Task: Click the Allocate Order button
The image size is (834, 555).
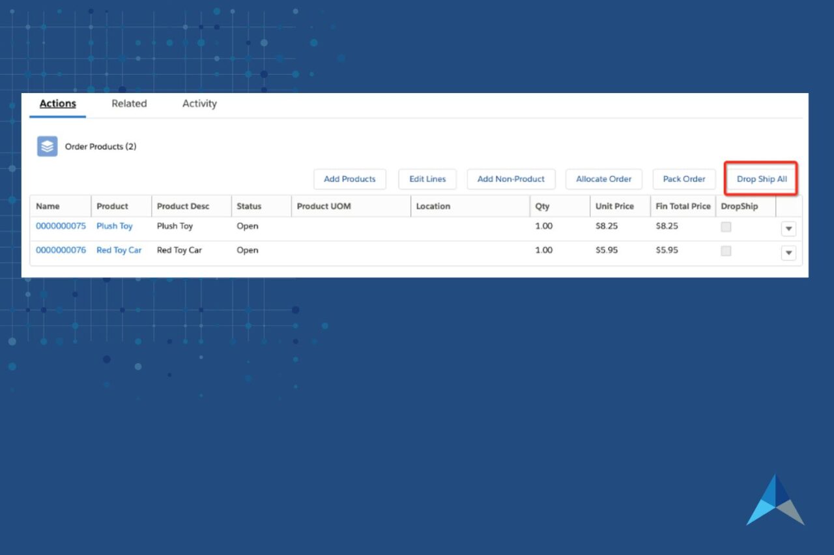Action: [x=603, y=179]
